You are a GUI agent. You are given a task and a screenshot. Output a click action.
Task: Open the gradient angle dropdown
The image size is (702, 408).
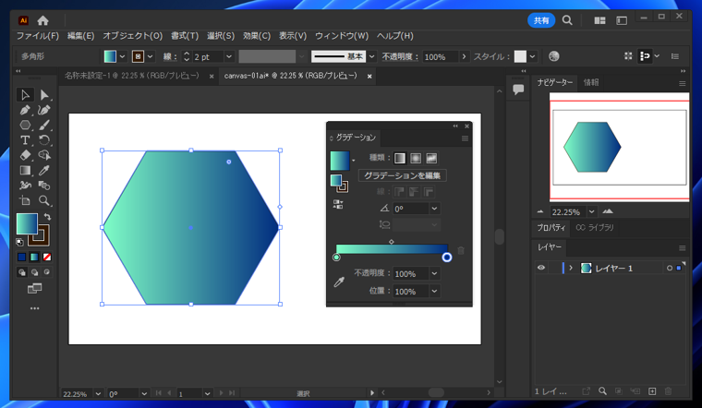click(x=434, y=209)
